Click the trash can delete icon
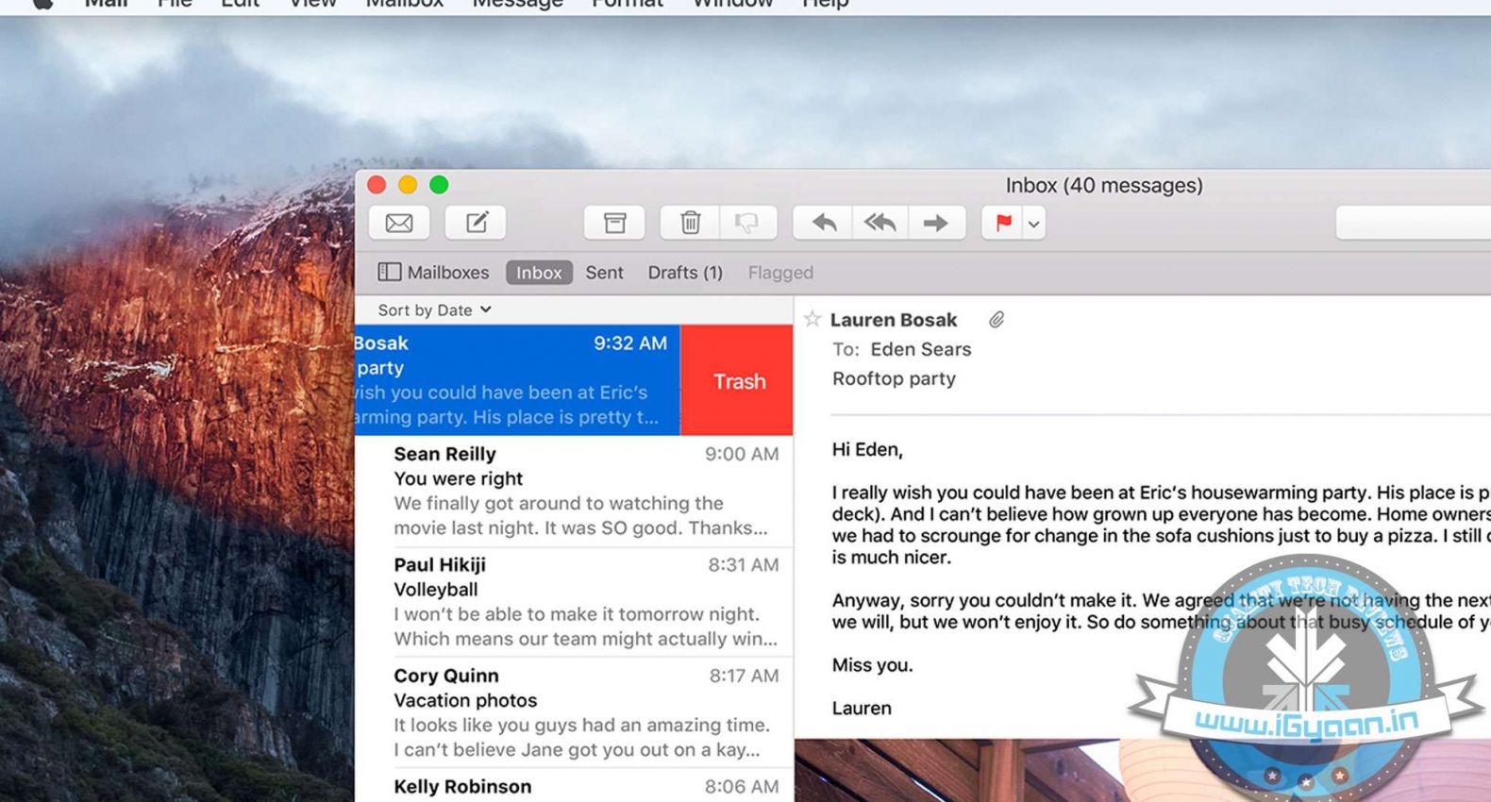 click(x=690, y=224)
